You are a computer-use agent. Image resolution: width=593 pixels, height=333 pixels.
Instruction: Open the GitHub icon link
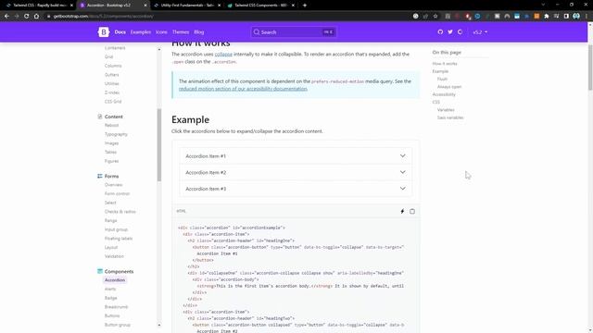(440, 32)
